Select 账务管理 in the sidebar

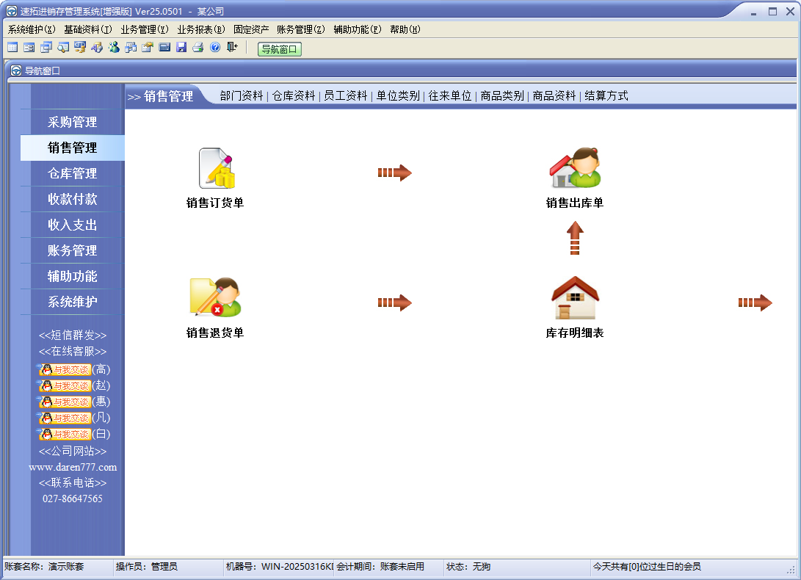point(73,250)
